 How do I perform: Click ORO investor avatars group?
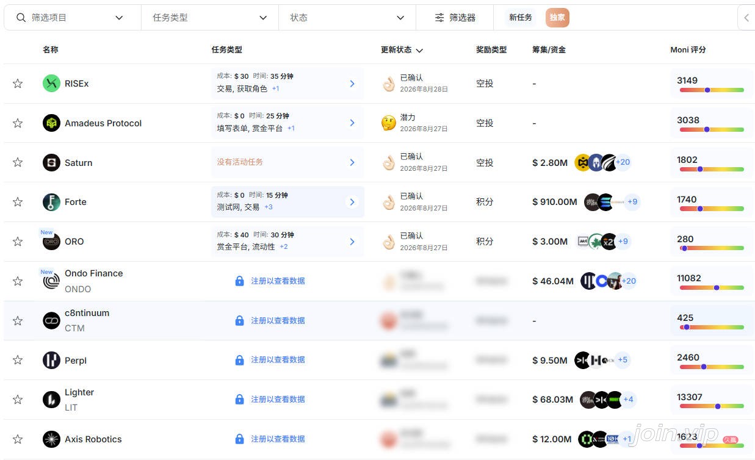604,242
